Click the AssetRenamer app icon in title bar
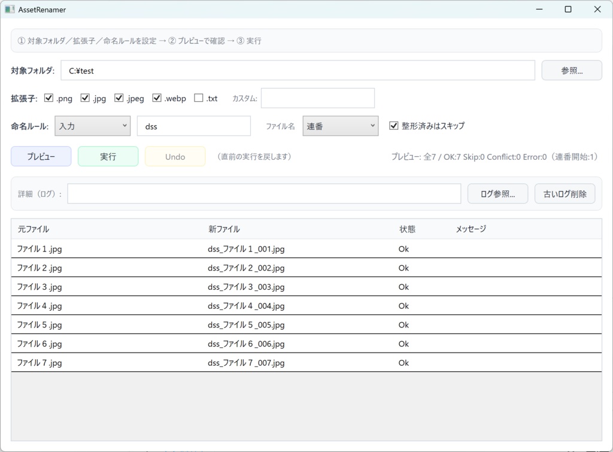This screenshot has width=613, height=452. [x=8, y=10]
